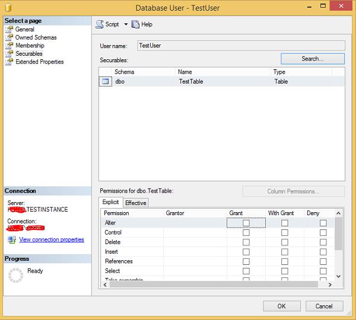This screenshot has width=356, height=320.
Task: Select the Select permission row
Action: click(218, 271)
